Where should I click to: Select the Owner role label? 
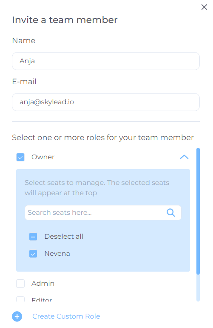[x=43, y=157]
